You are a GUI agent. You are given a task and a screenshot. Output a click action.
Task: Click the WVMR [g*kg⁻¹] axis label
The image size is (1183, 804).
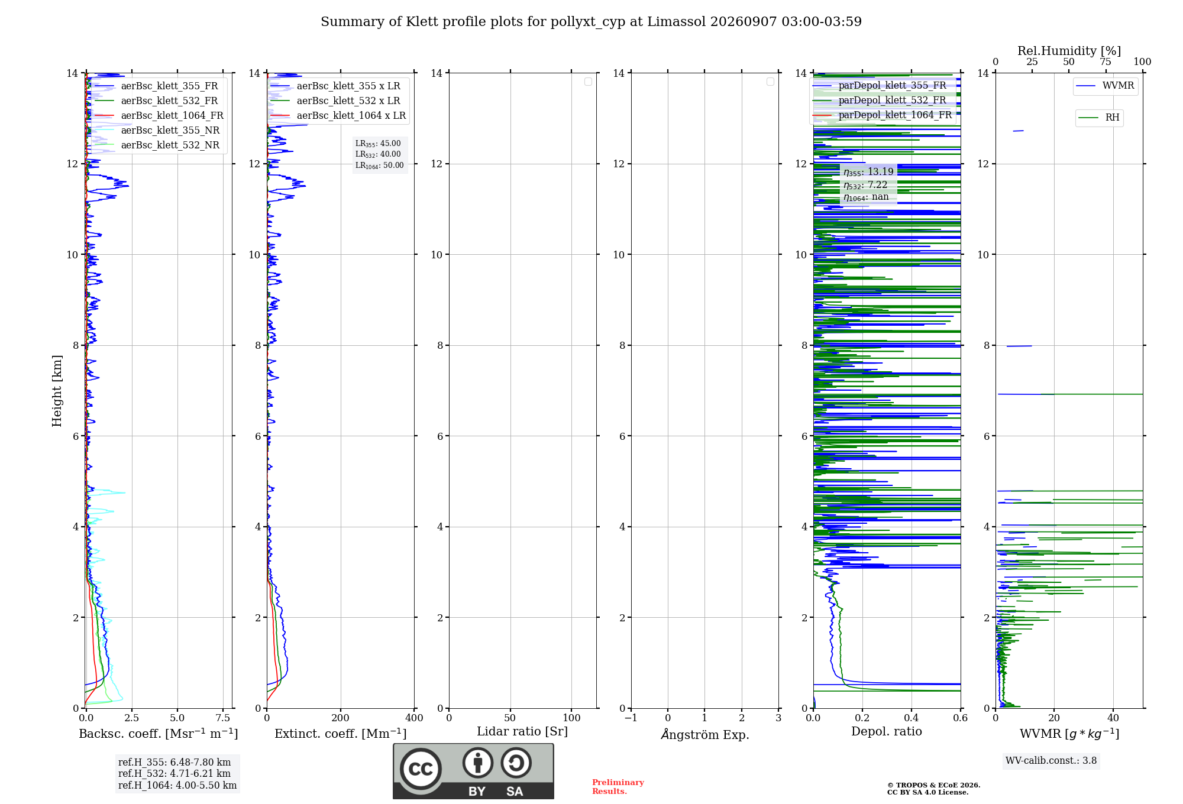1069,734
